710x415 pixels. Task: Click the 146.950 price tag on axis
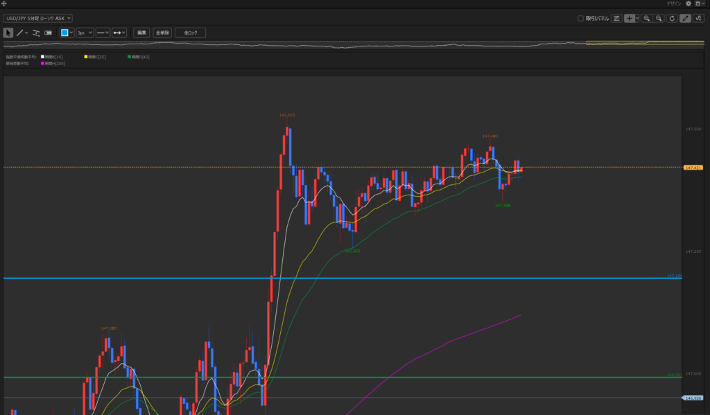[693, 398]
